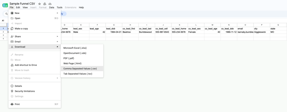
Task: Click the cell containing Beatrice
Action: point(130,32)
